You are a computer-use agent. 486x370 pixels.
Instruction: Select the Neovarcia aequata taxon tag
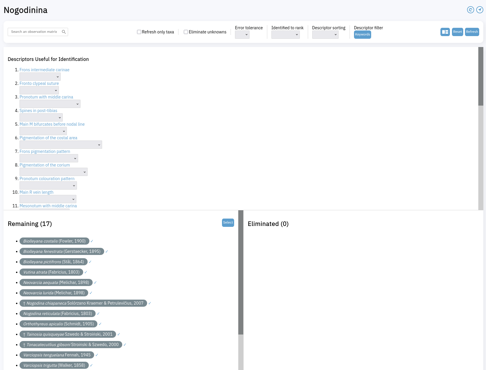(x=56, y=283)
